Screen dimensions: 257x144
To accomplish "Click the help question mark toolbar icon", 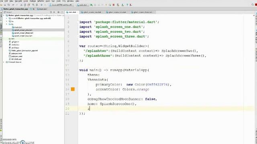I will point(127,5).
